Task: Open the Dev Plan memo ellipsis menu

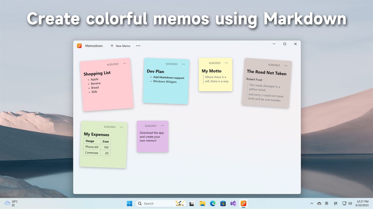Action: (x=183, y=64)
